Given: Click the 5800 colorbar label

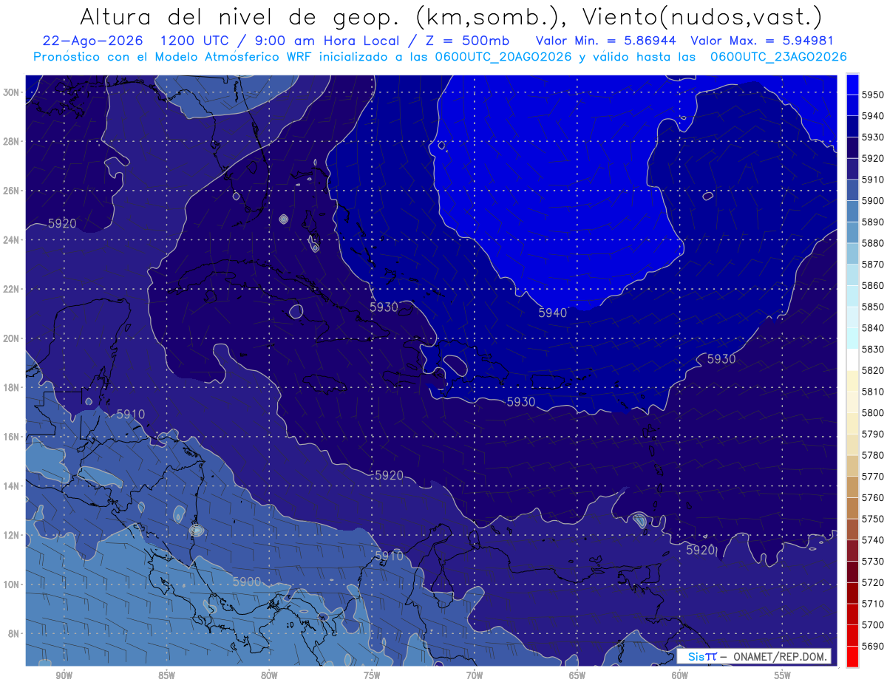Looking at the screenshot, I should [872, 412].
